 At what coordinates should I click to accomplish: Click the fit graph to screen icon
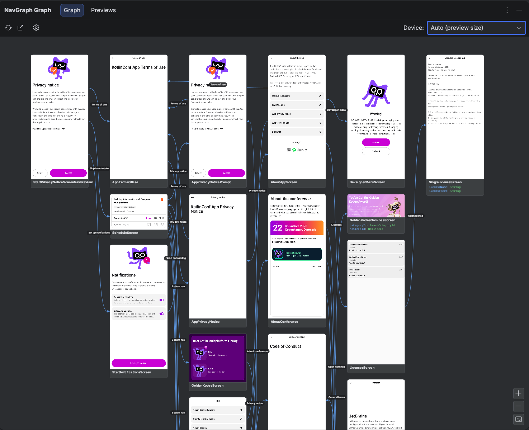(518, 419)
